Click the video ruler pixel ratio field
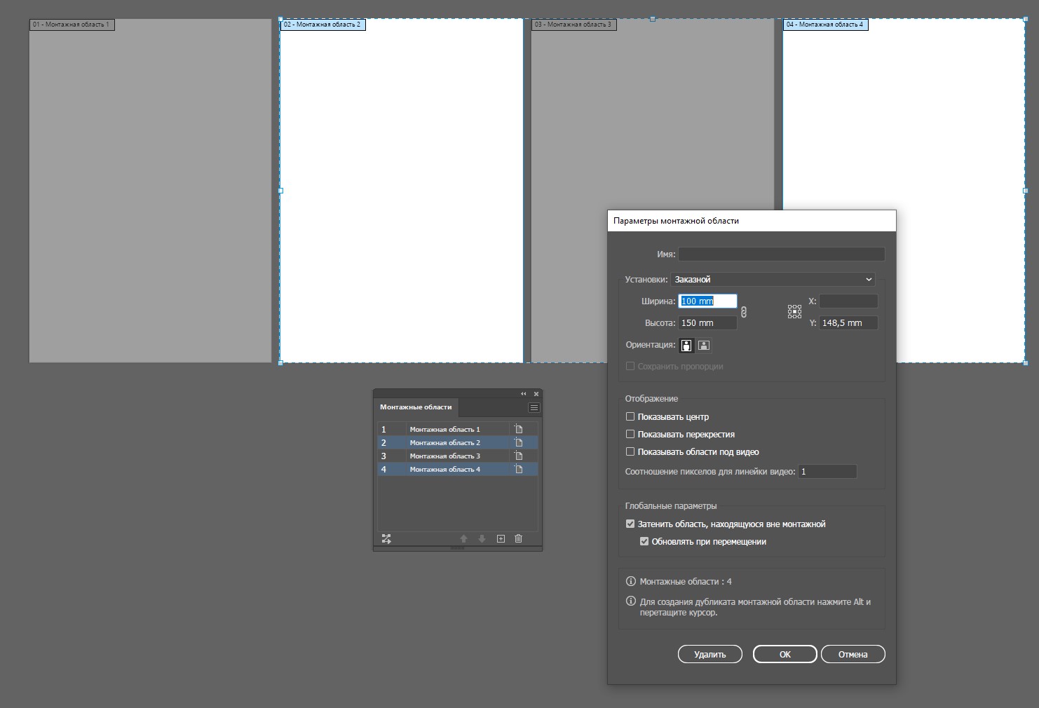 point(827,471)
